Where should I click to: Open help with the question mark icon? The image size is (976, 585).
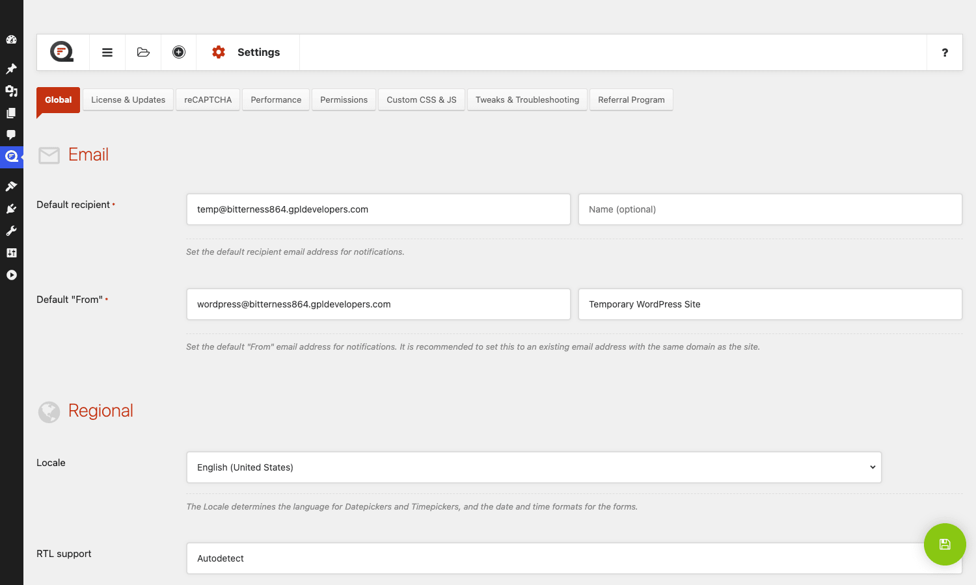(x=945, y=53)
